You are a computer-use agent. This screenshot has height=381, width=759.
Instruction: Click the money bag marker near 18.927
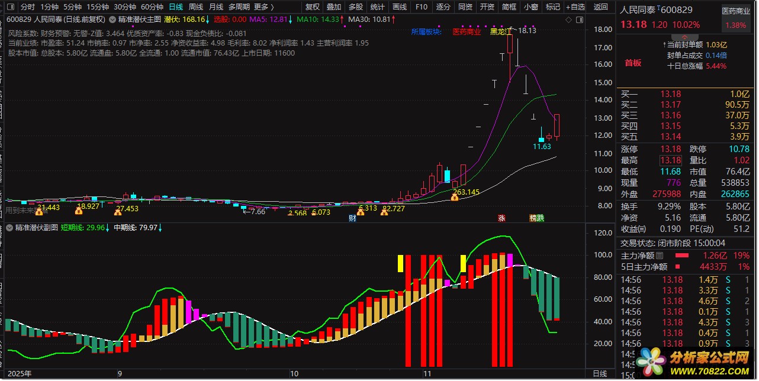[x=79, y=211]
